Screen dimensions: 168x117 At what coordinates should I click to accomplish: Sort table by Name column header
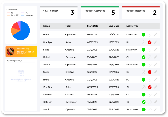click(x=46, y=26)
